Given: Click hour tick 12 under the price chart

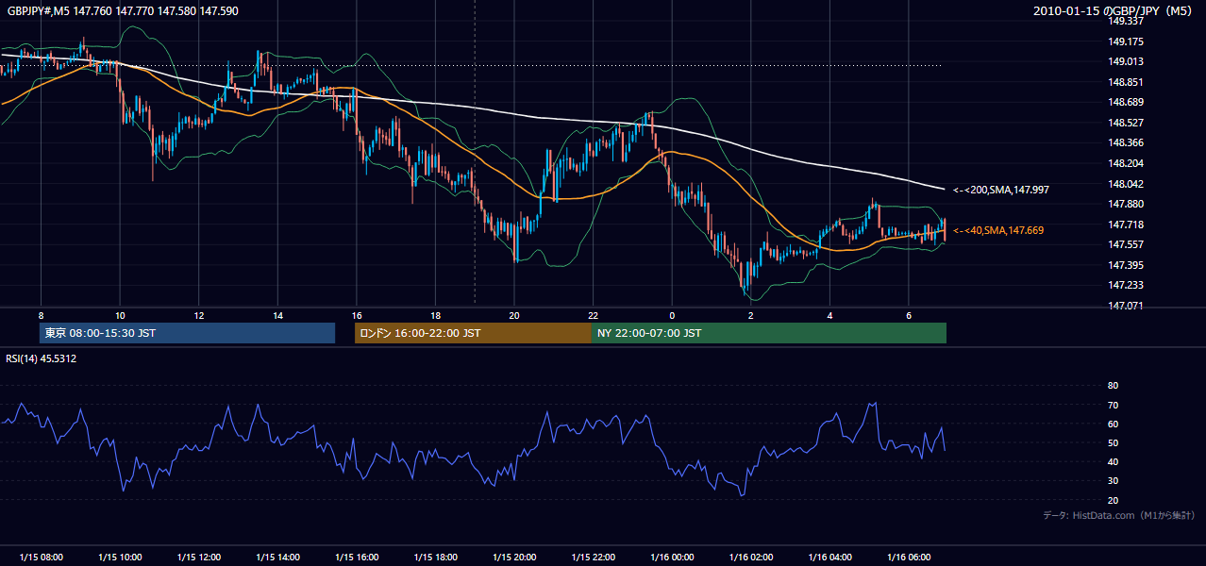Looking at the screenshot, I should click(x=199, y=314).
